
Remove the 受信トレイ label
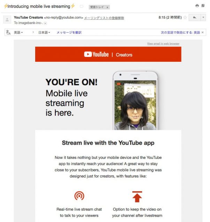(107, 7)
